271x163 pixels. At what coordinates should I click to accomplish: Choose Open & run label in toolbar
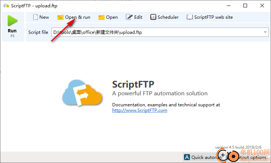coord(78,17)
